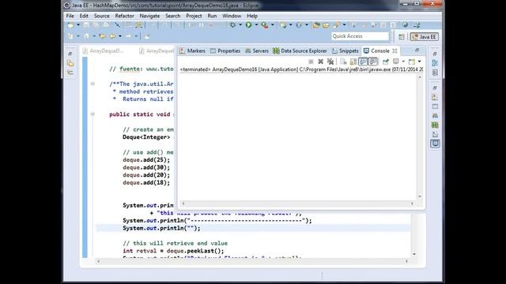The image size is (506, 284).
Task: Click the line 'deque.add(25);' in editor
Action: [146, 160]
